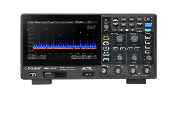Select Single trigger mode button
This screenshot has height=119, width=178.
tap(148, 52)
